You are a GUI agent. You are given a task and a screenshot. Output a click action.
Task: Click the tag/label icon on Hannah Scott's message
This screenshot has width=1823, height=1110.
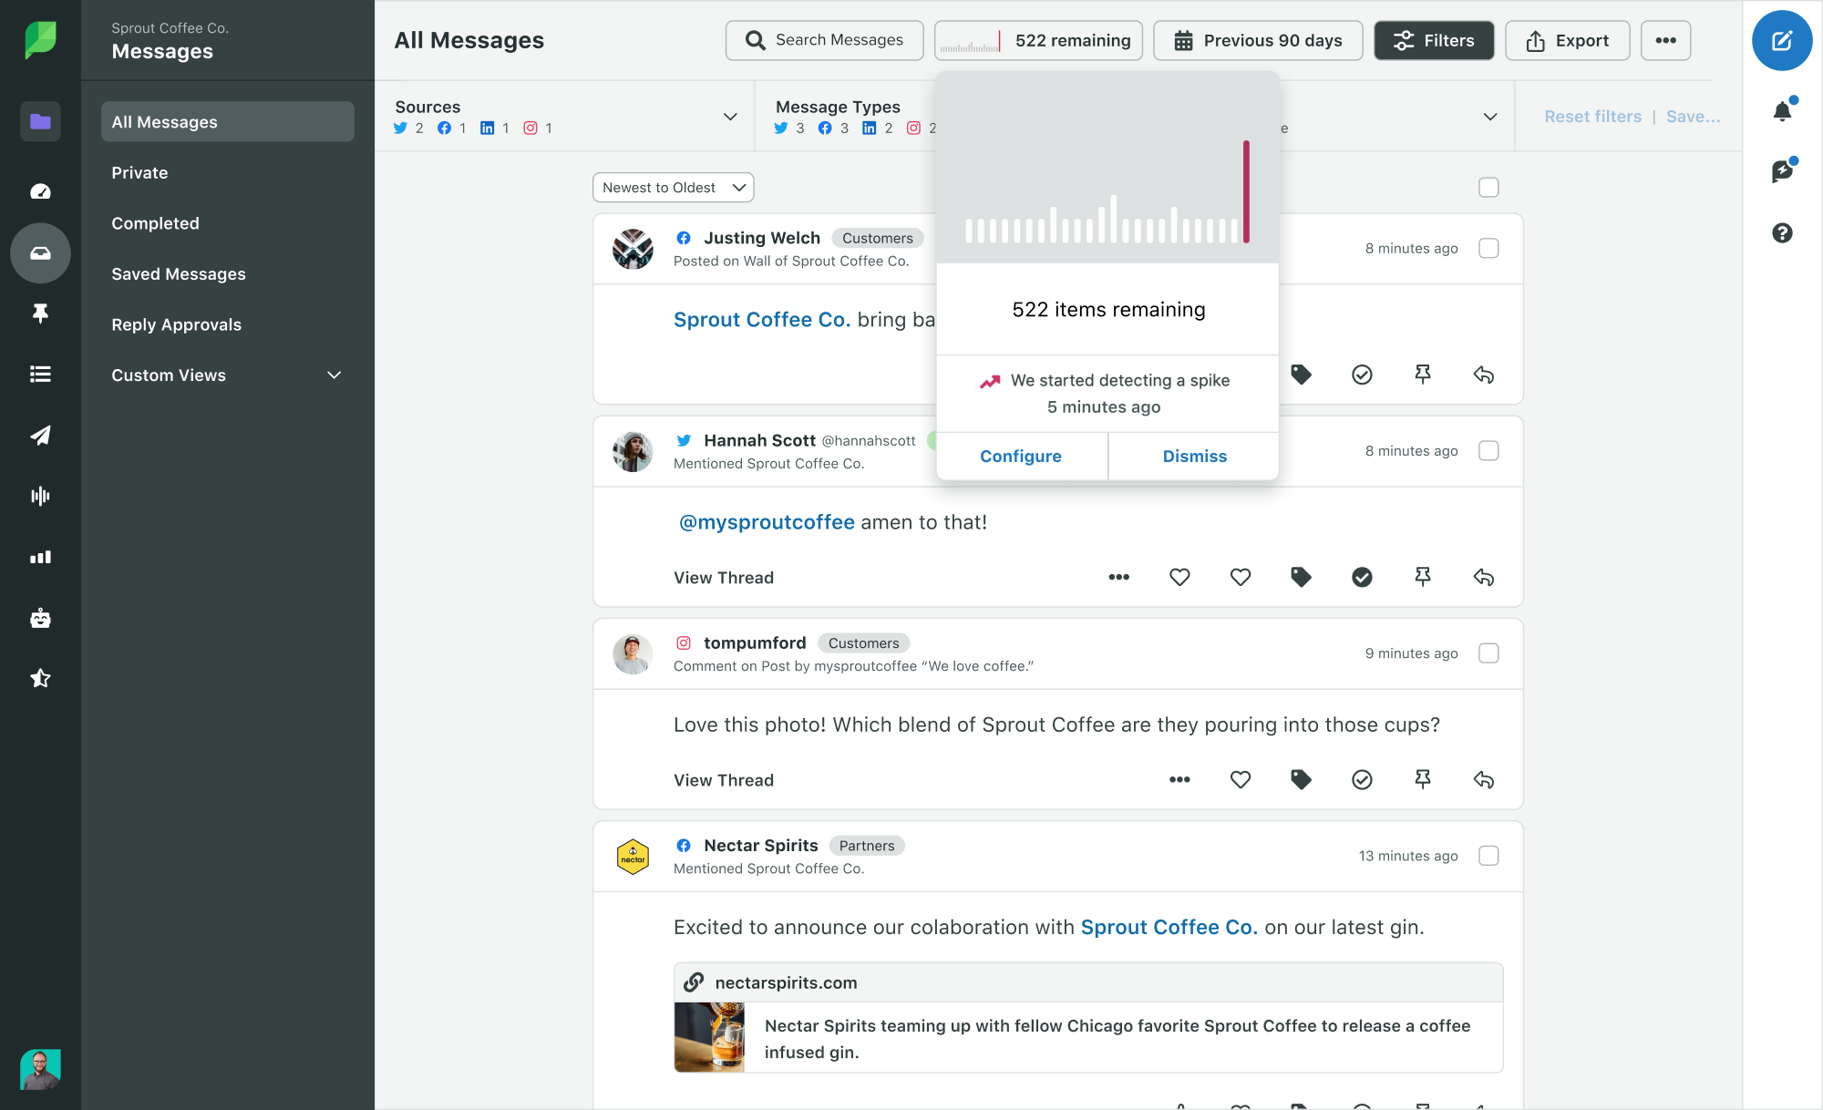[x=1301, y=577]
